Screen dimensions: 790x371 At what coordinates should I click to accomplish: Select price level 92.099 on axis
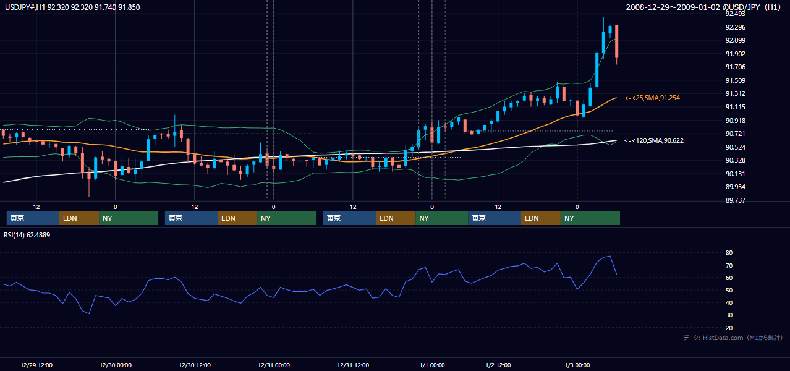tap(735, 40)
